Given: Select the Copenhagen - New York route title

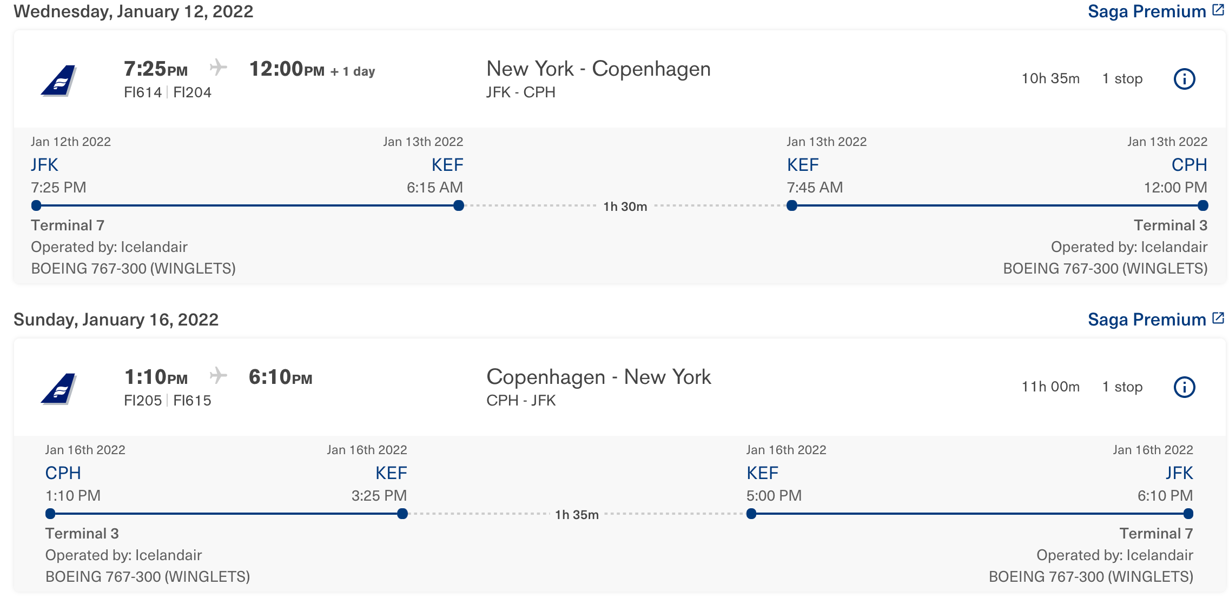Looking at the screenshot, I should [x=598, y=377].
